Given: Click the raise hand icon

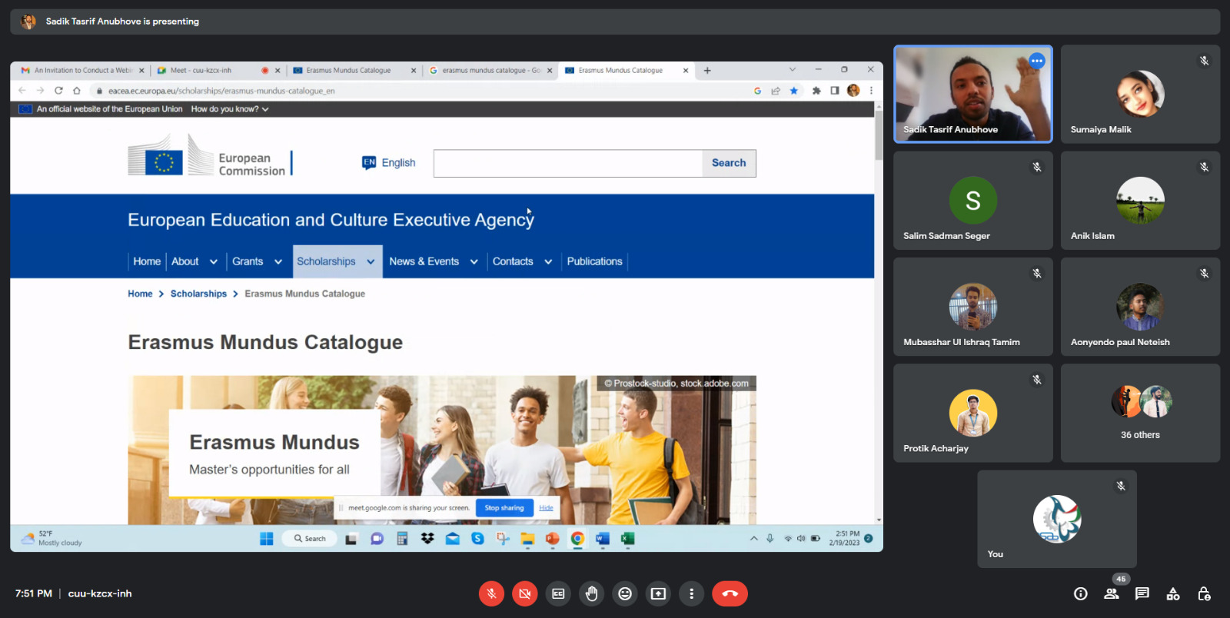Looking at the screenshot, I should (x=591, y=593).
